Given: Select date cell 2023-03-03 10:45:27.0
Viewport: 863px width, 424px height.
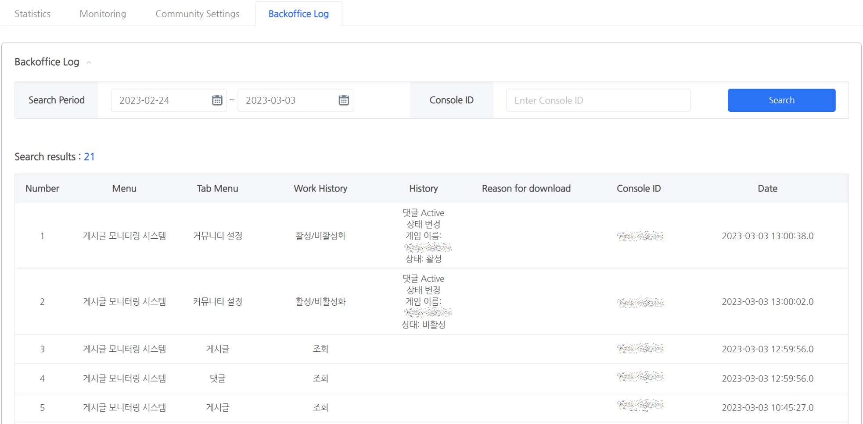Looking at the screenshot, I should click(768, 408).
